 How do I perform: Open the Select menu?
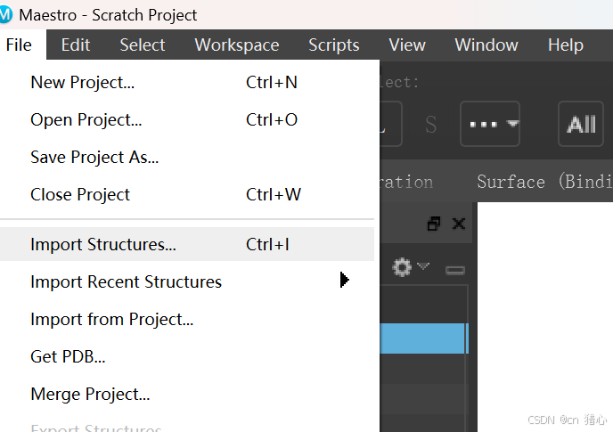143,45
